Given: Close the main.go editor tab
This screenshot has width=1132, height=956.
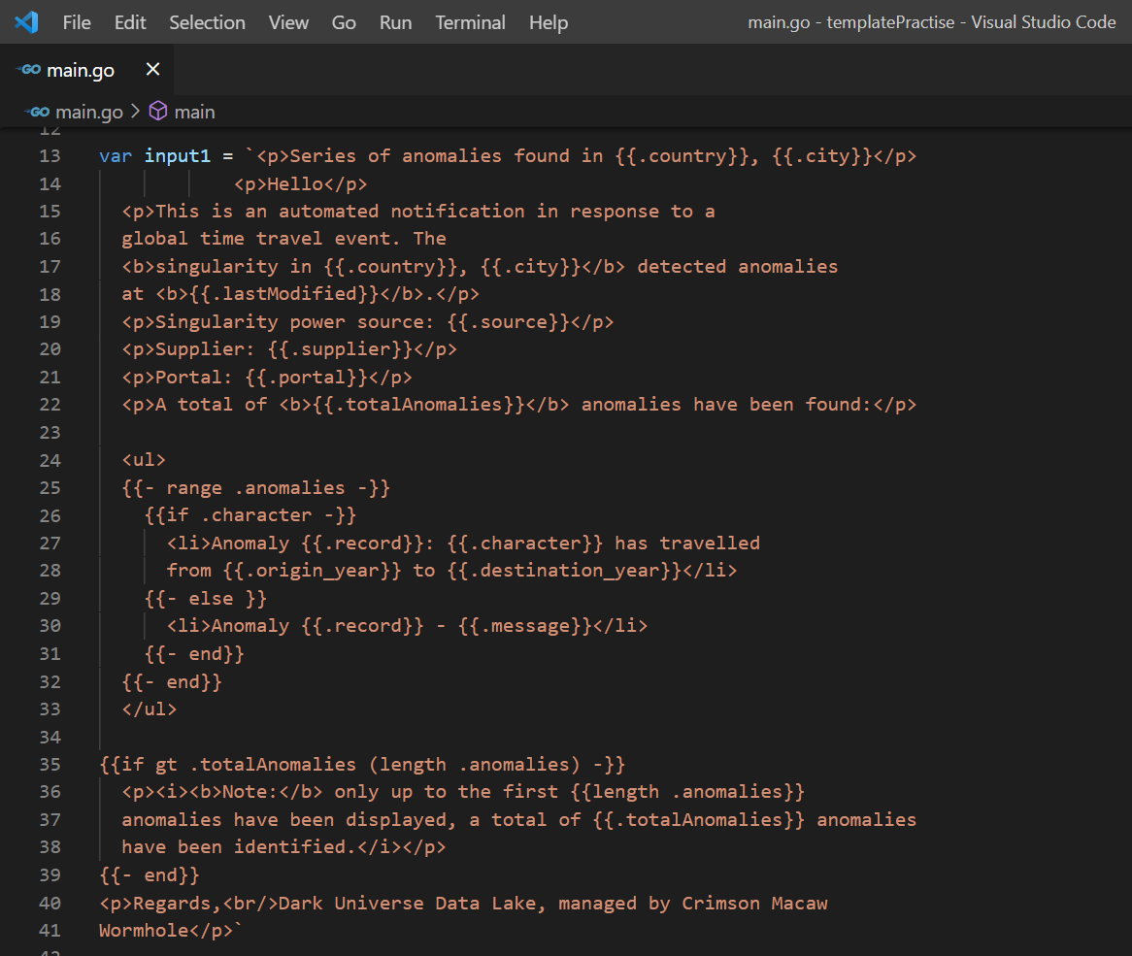Looking at the screenshot, I should [x=151, y=69].
